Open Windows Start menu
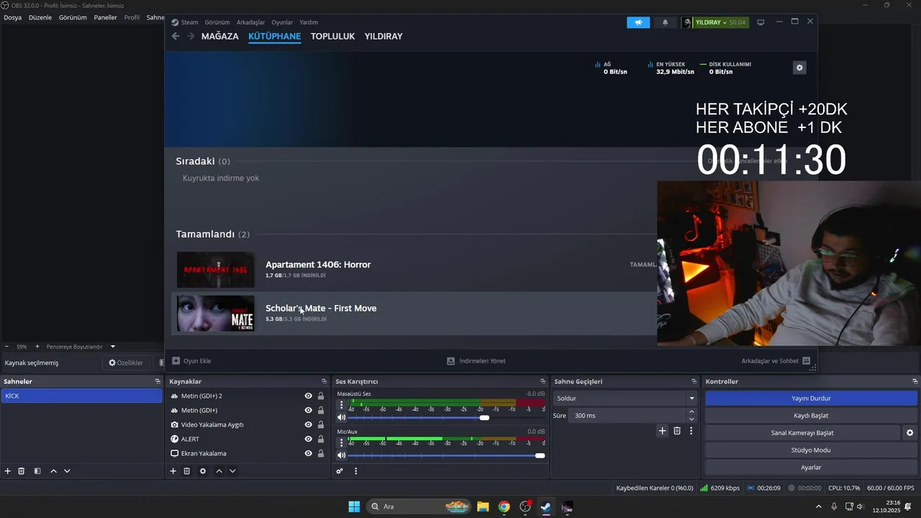This screenshot has height=518, width=921. [x=354, y=506]
